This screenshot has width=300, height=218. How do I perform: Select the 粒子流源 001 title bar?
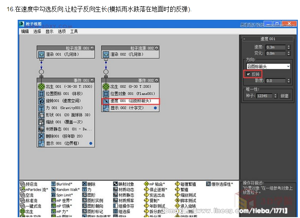(x=66, y=48)
